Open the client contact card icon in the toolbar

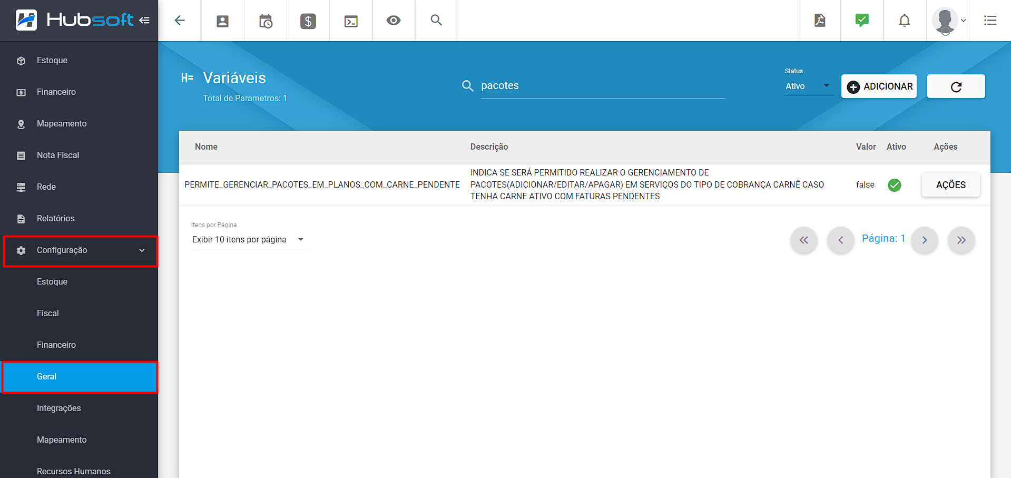[x=223, y=21]
